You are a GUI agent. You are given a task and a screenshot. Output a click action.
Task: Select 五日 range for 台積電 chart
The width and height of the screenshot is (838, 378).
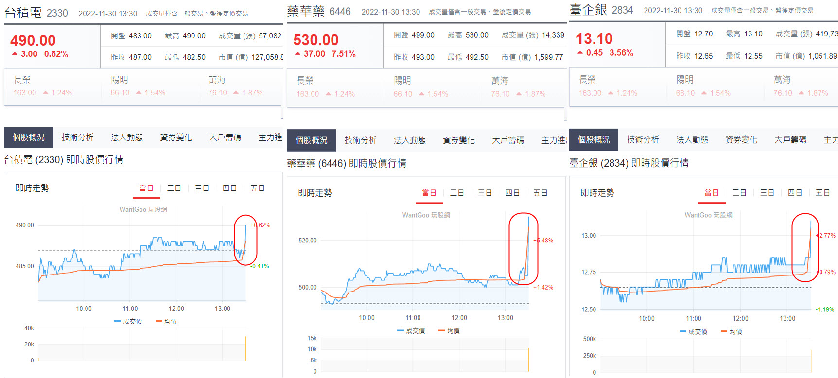point(257,189)
